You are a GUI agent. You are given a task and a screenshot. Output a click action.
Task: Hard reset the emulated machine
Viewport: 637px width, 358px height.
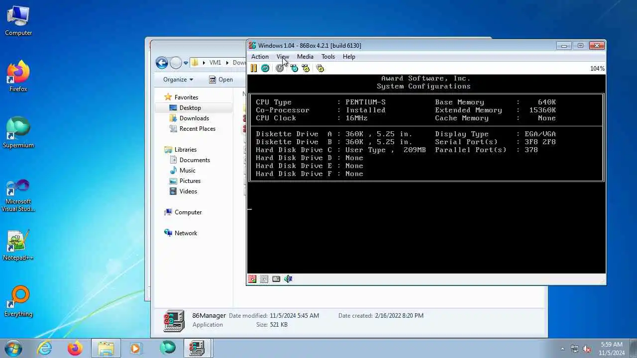(265, 68)
